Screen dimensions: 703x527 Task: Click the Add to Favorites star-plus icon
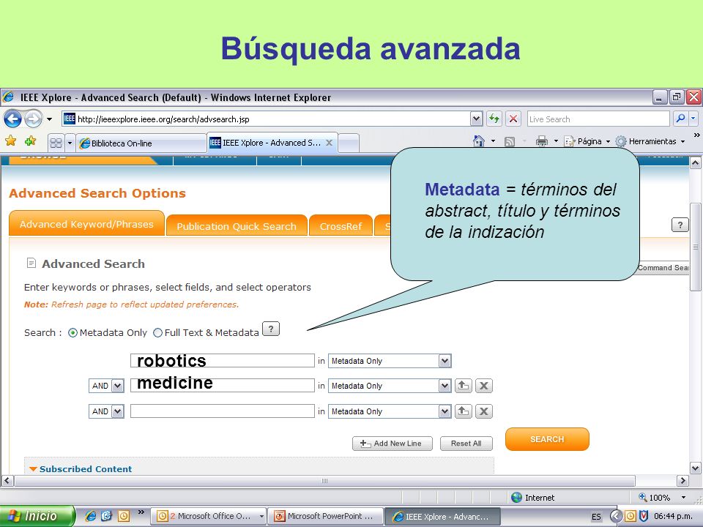(x=31, y=141)
